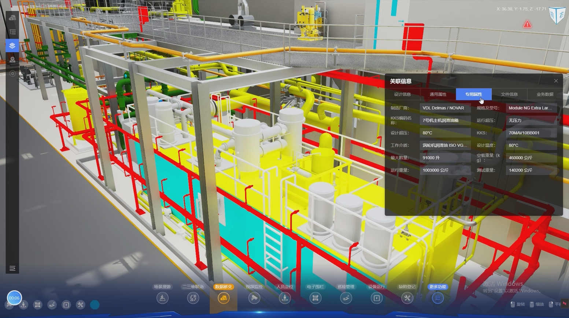
Task: Select the 文件信息 tab
Action: pyautogui.click(x=509, y=94)
